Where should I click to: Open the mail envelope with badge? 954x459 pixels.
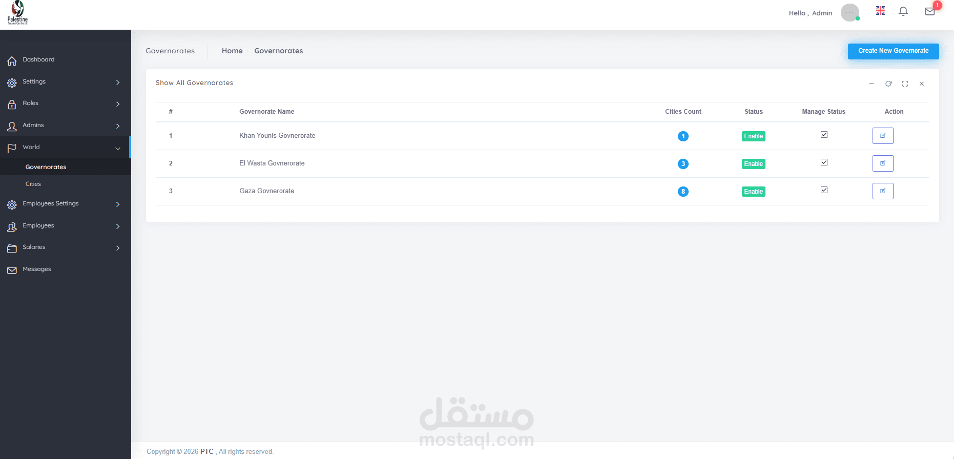pos(930,11)
